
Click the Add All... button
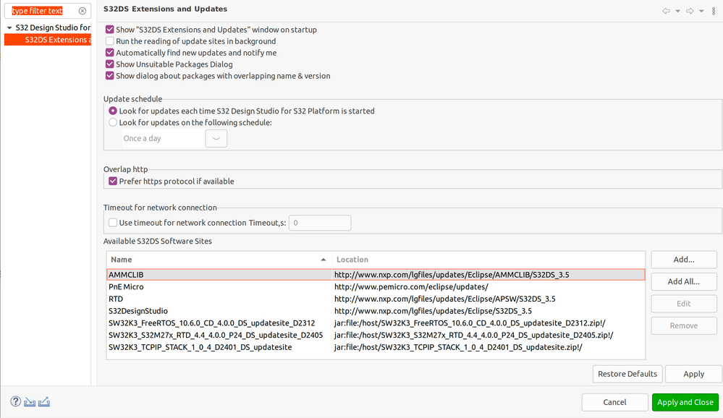[x=683, y=281]
